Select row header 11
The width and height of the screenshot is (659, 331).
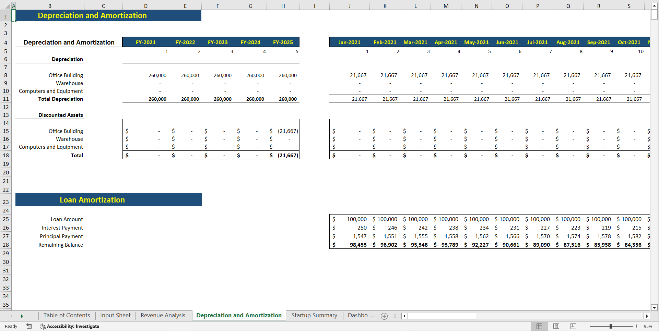[x=5, y=99]
